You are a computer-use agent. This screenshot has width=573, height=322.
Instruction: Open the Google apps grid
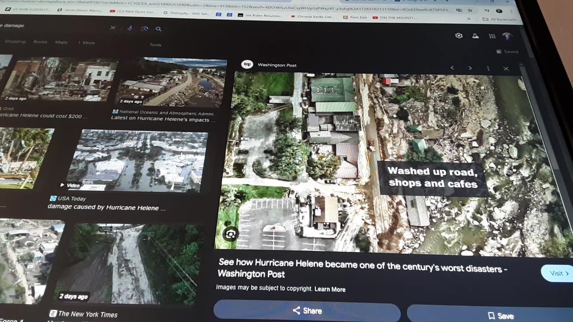492,36
